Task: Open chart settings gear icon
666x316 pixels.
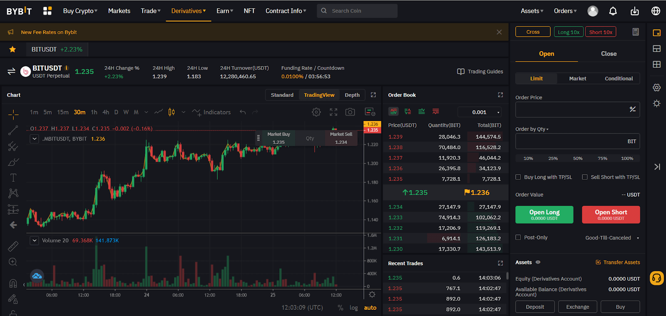Action: [316, 112]
